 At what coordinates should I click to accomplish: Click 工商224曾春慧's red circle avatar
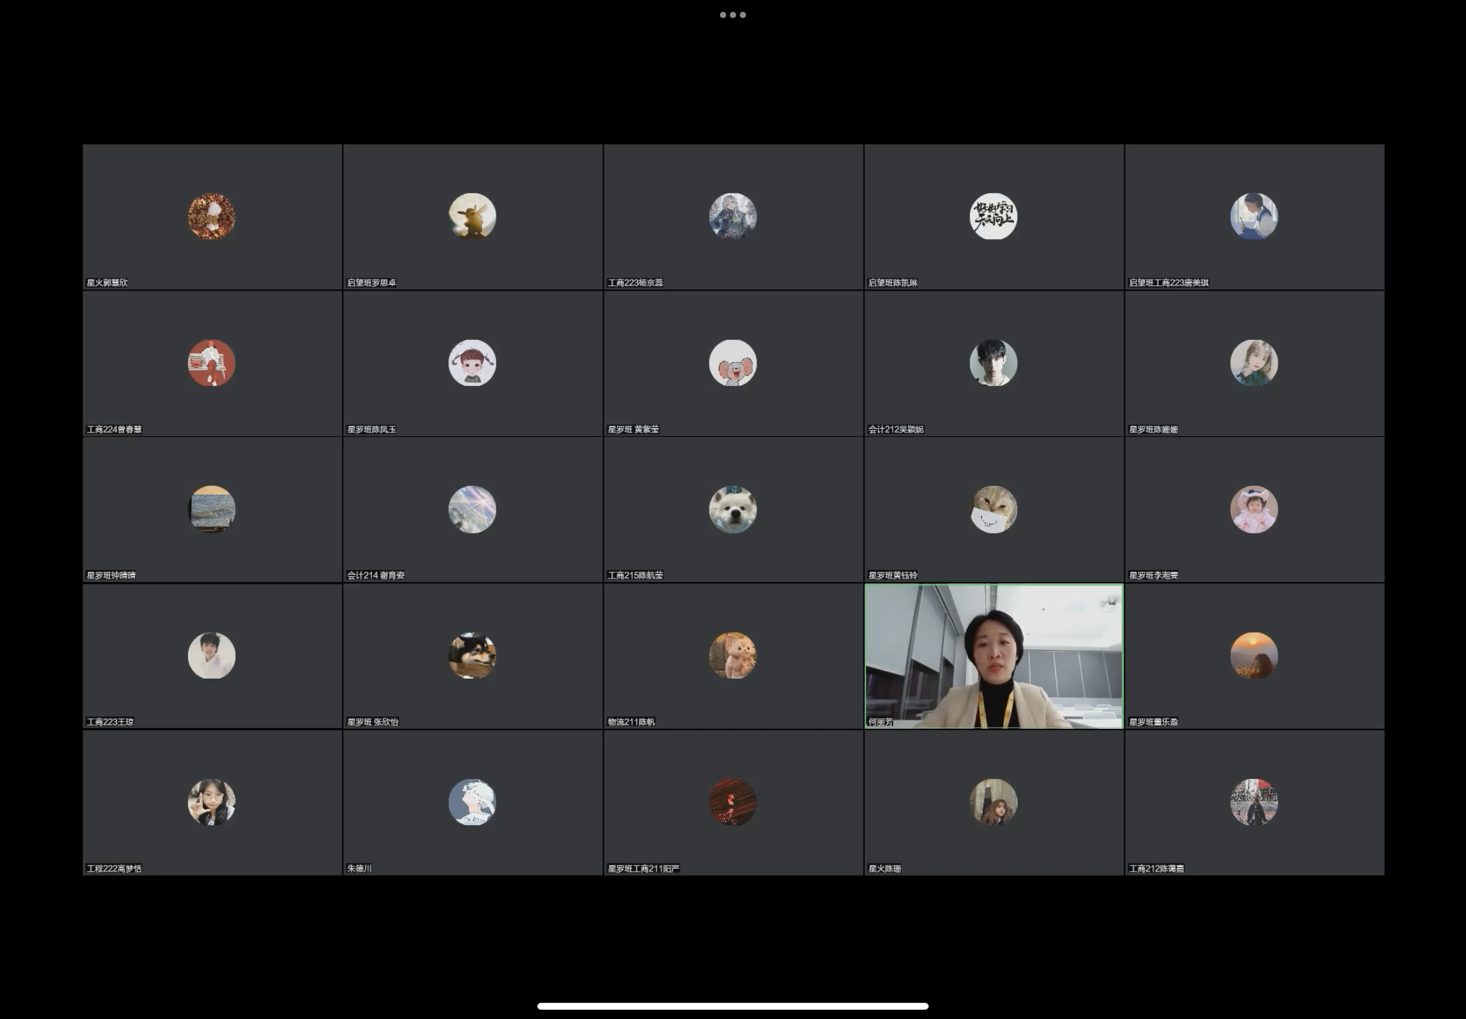tap(211, 363)
